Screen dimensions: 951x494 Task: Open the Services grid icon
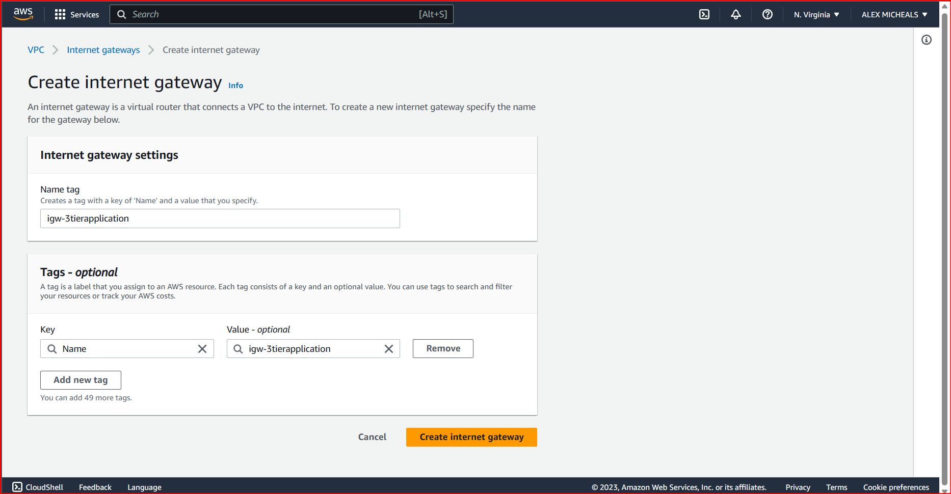(x=60, y=14)
